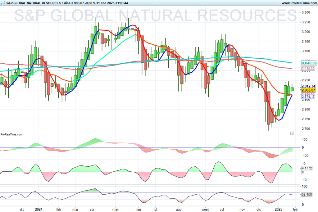Image resolution: width=318 pixels, height=212 pixels.
Task: Click the yellow 2.903,07 last price label
Action: 308,90
